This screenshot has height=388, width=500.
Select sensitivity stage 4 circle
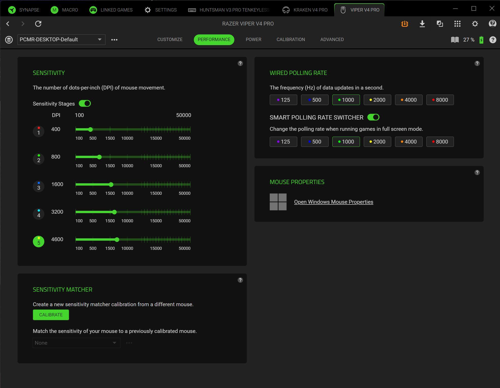(x=39, y=214)
